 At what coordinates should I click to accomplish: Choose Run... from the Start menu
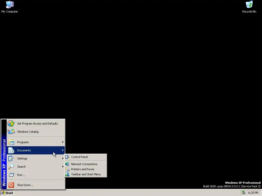tap(36, 175)
